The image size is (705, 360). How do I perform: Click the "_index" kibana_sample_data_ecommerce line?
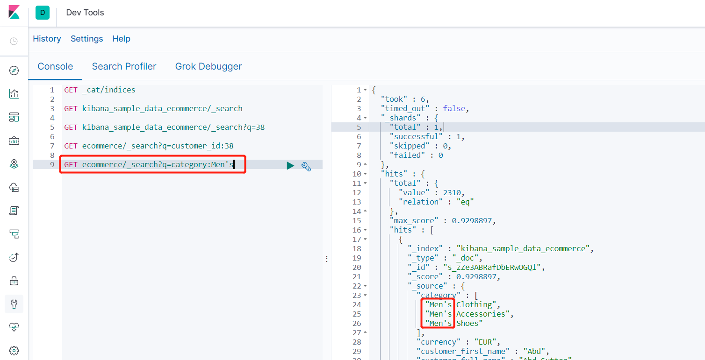501,248
